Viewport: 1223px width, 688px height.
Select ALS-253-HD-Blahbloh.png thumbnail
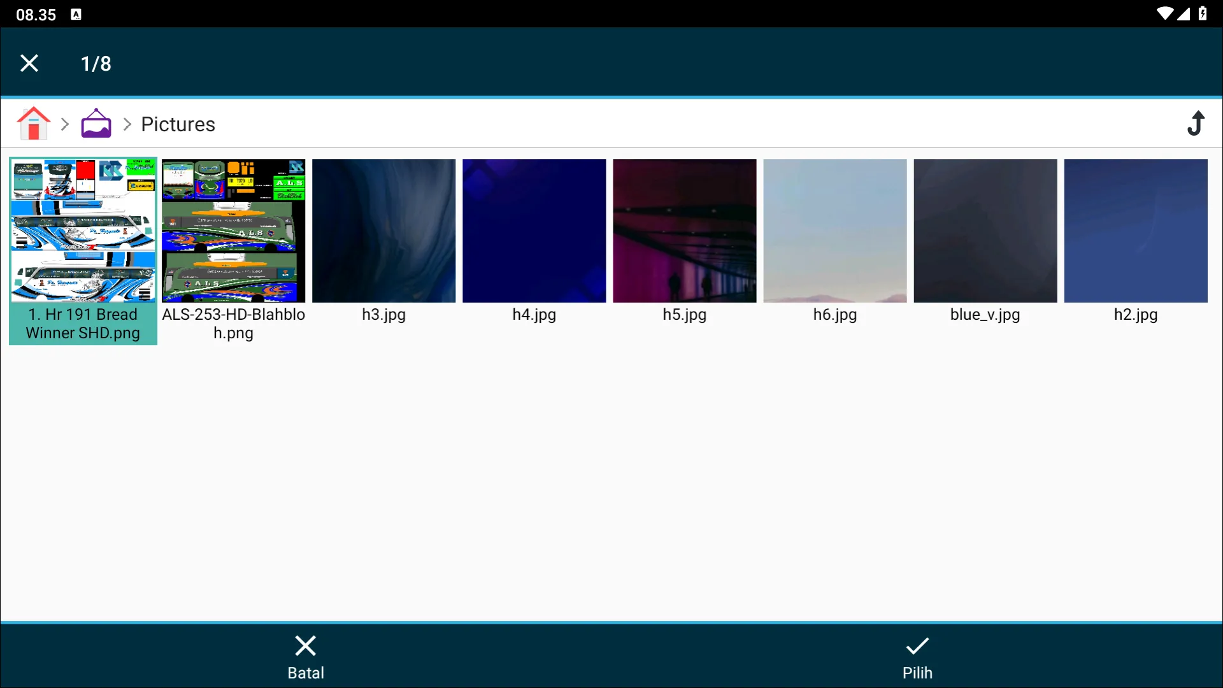233,231
